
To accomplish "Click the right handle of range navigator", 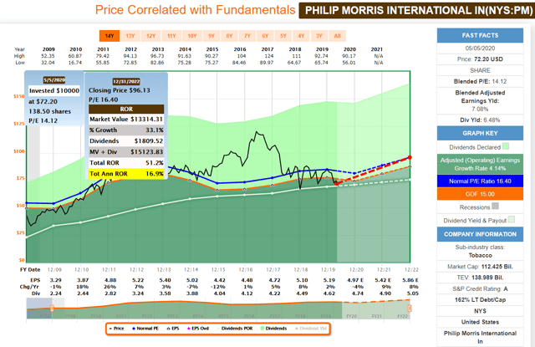I will [409, 309].
